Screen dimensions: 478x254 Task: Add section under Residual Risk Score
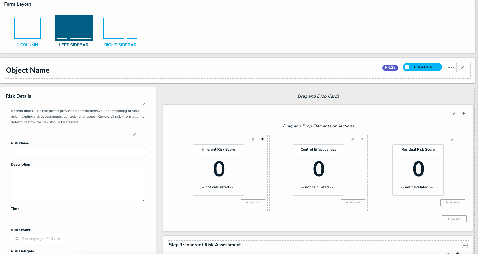tap(453, 203)
